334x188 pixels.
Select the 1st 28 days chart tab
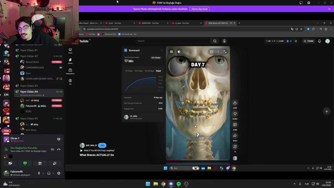(149, 71)
